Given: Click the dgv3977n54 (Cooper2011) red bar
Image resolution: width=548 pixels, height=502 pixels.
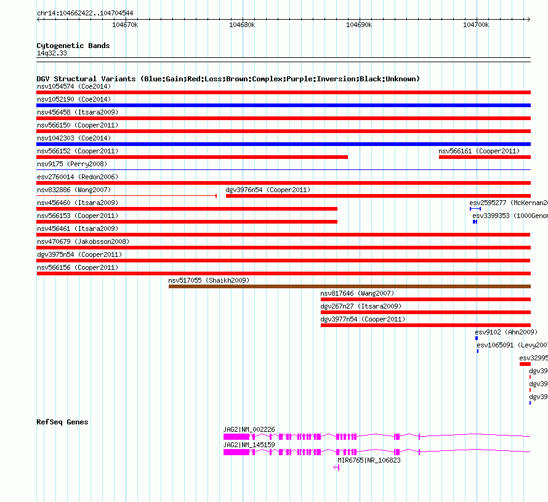Looking at the screenshot, I should (425, 325).
